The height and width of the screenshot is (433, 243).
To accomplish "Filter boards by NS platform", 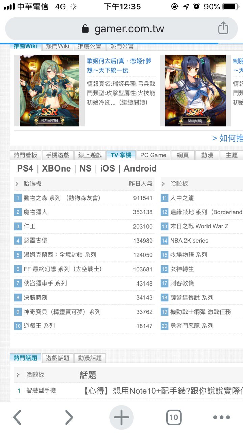I will click(x=86, y=168).
